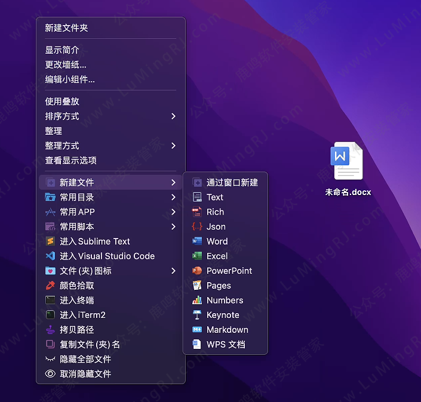Click the Sublime Text icon
This screenshot has height=402, width=421.
pyautogui.click(x=50, y=242)
